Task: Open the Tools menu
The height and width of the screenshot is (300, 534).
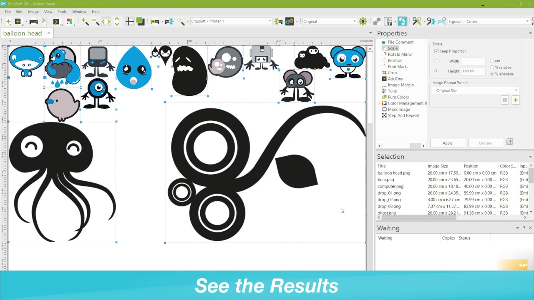Action: 62,12
